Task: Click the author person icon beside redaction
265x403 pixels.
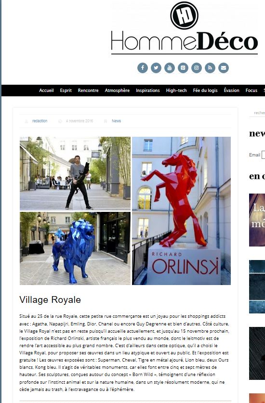Action: (26, 121)
